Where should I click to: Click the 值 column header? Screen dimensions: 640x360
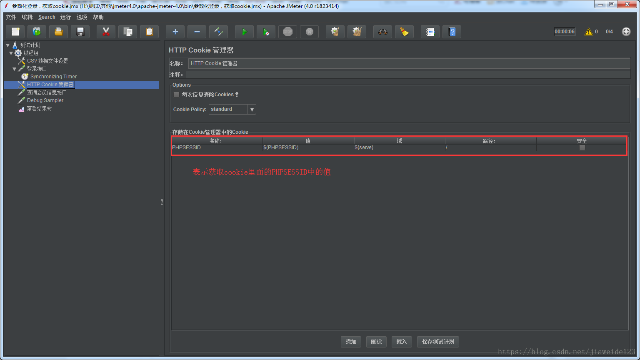pos(308,141)
